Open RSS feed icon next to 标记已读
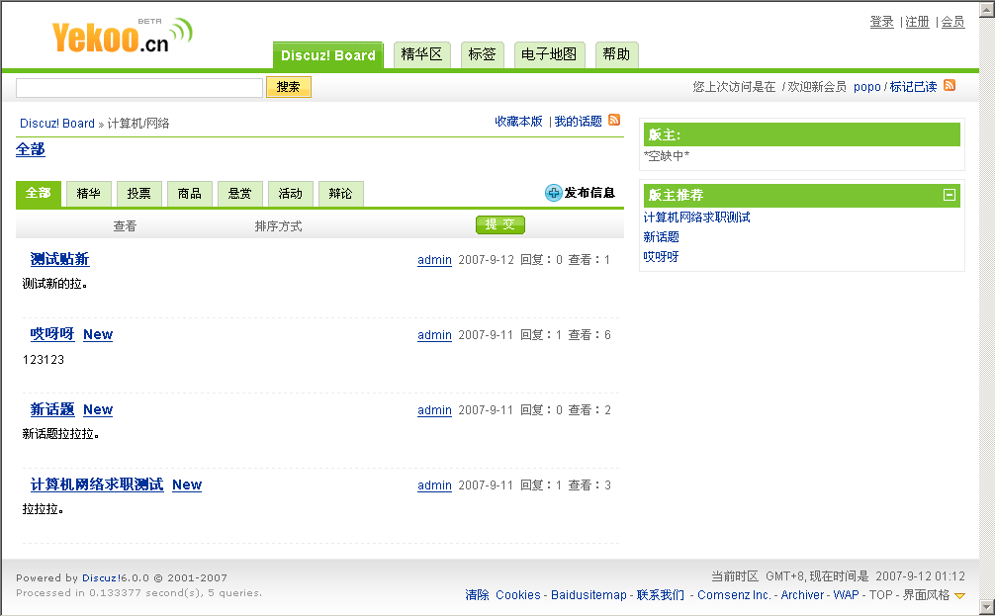The width and height of the screenshot is (995, 616). [950, 86]
